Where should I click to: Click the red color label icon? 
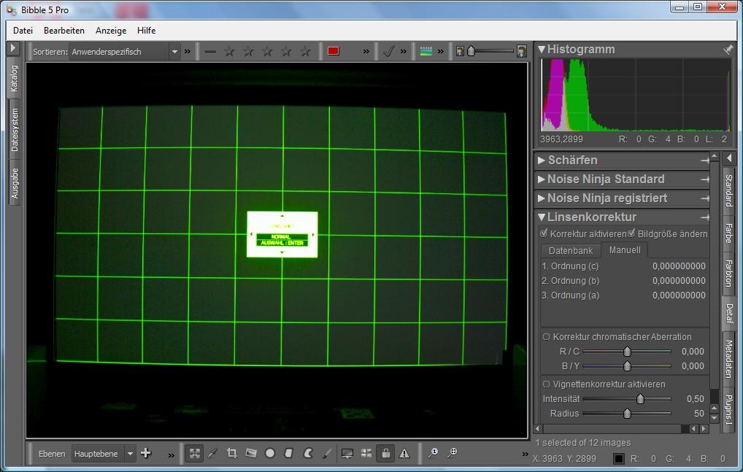coord(334,51)
